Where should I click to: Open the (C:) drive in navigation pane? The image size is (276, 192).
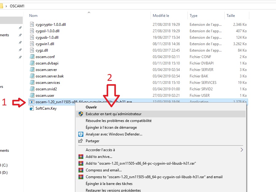[x=4, y=165]
